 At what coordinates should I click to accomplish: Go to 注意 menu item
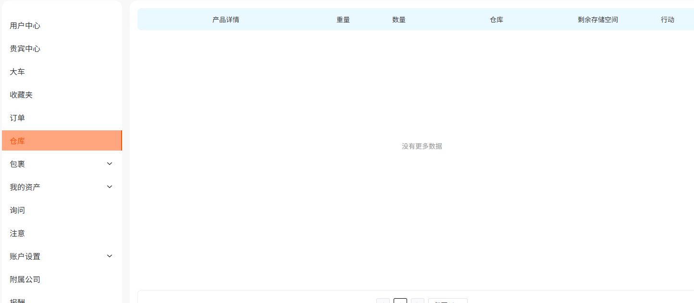pyautogui.click(x=17, y=233)
